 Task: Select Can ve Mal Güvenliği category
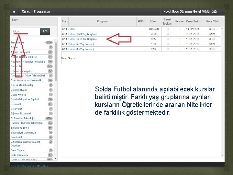click(x=22, y=85)
